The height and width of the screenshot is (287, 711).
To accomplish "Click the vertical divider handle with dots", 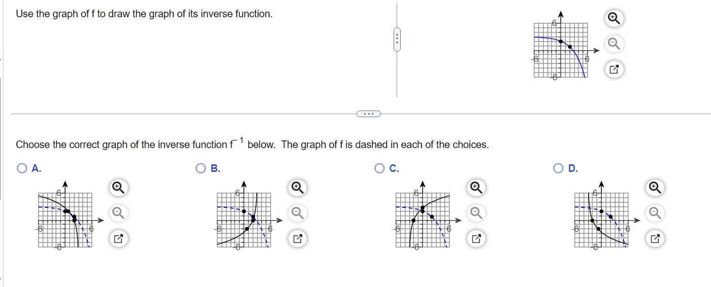I will [x=397, y=39].
